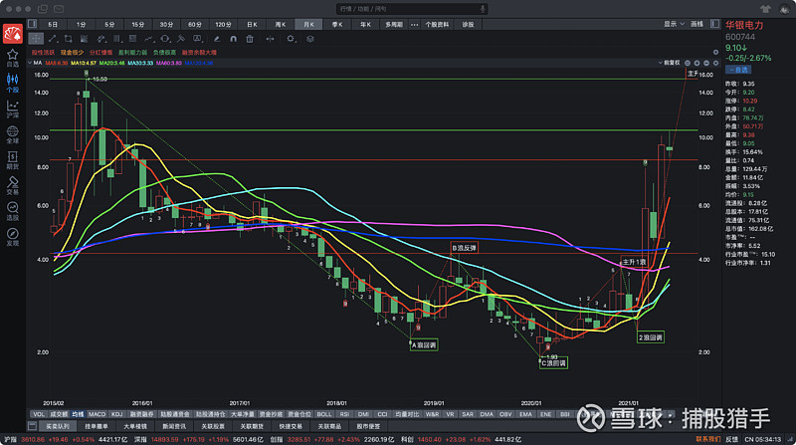This screenshot has width=796, height=445.
Task: Click the gear icon above 前复权
Action: tap(715, 53)
